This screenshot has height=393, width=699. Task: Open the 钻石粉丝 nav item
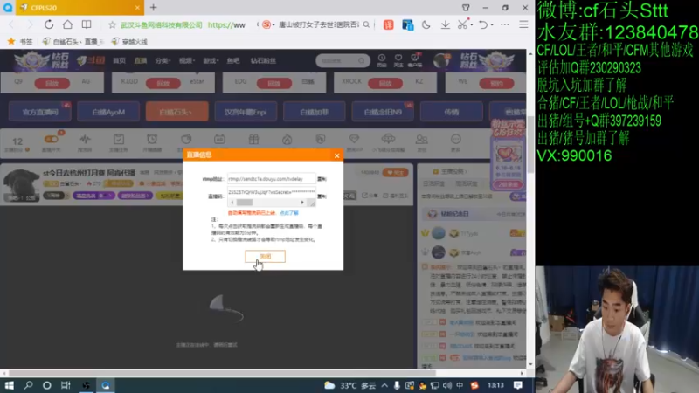pyautogui.click(x=263, y=60)
